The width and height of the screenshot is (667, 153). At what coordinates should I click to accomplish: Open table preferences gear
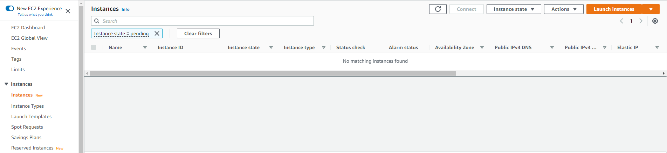click(x=655, y=21)
